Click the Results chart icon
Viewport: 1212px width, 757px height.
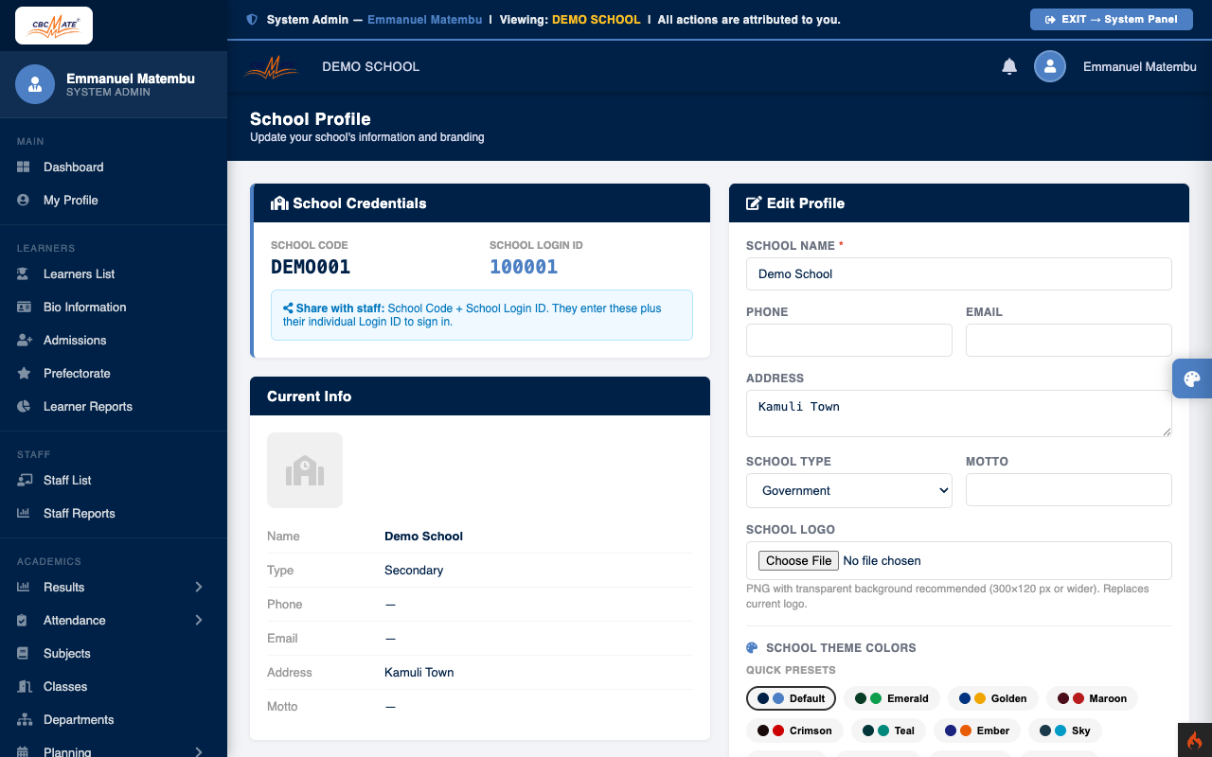point(24,587)
